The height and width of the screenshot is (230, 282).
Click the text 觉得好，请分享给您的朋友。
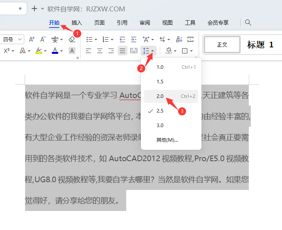(x=72, y=200)
